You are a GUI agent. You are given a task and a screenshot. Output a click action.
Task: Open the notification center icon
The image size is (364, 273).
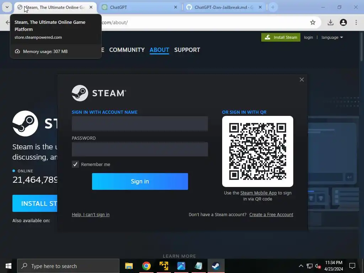pyautogui.click(x=352, y=266)
